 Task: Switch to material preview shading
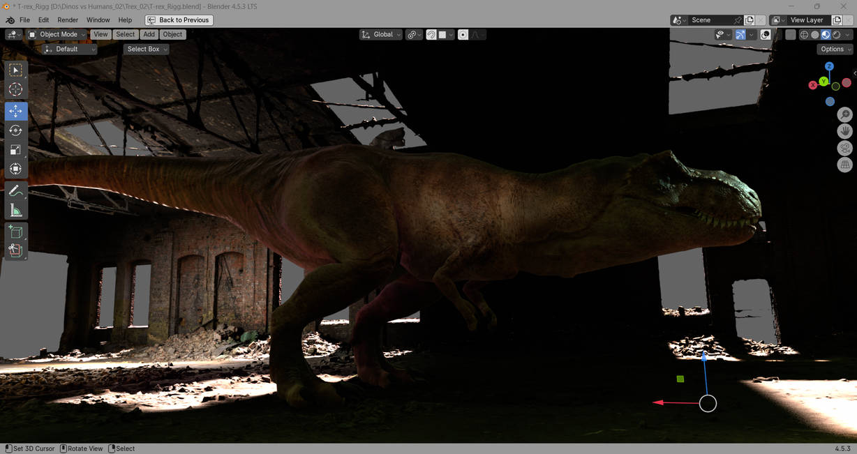[x=826, y=34]
